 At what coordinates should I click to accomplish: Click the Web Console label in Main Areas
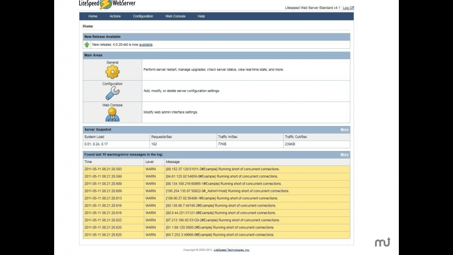pos(112,105)
